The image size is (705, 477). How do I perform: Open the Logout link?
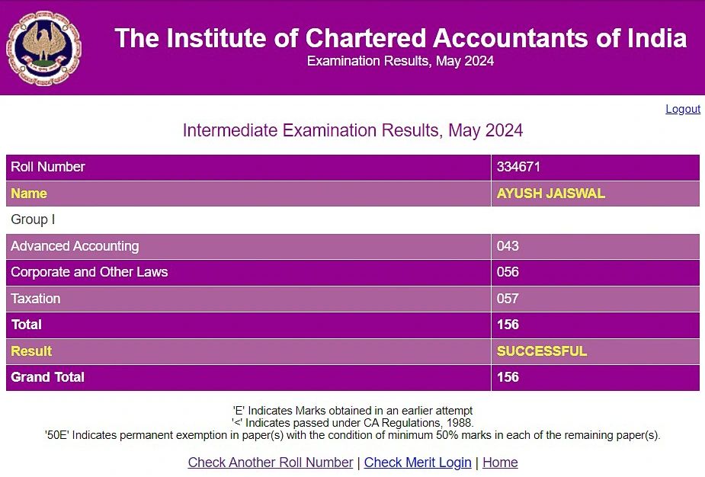(683, 109)
